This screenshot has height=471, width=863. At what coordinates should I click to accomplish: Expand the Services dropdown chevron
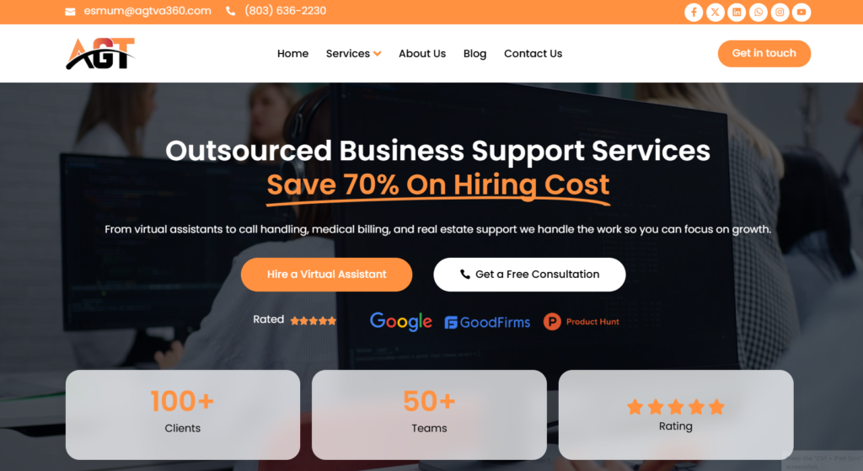pyautogui.click(x=377, y=54)
